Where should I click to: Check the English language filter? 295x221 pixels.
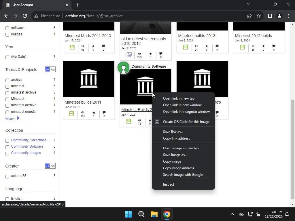(7, 199)
